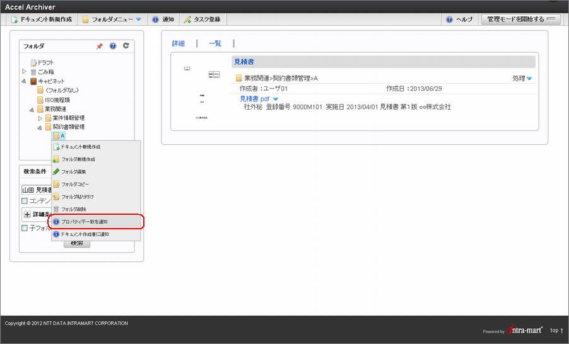Click the キャビネット cabinet icon

pos(33,81)
